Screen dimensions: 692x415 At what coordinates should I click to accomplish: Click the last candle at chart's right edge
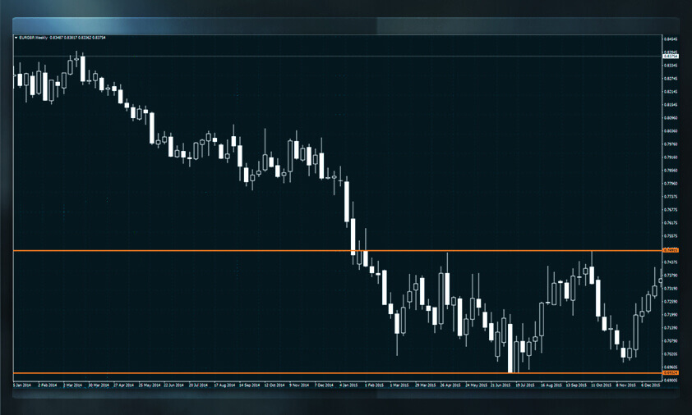pyautogui.click(x=661, y=280)
